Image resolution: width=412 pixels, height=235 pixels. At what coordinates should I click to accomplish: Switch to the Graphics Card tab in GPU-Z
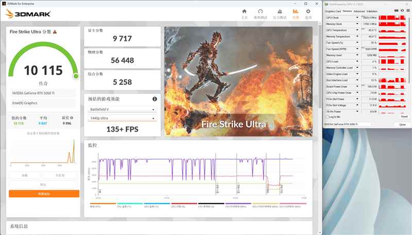333,11
